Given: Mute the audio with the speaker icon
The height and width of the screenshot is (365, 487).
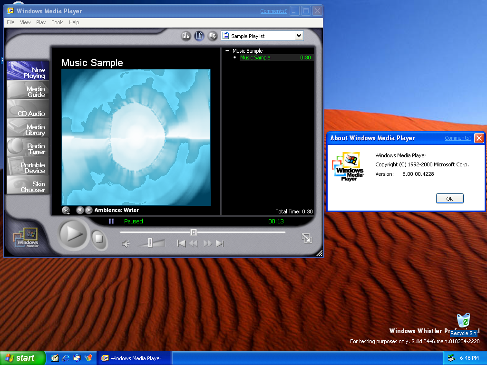Looking at the screenshot, I should coord(126,244).
